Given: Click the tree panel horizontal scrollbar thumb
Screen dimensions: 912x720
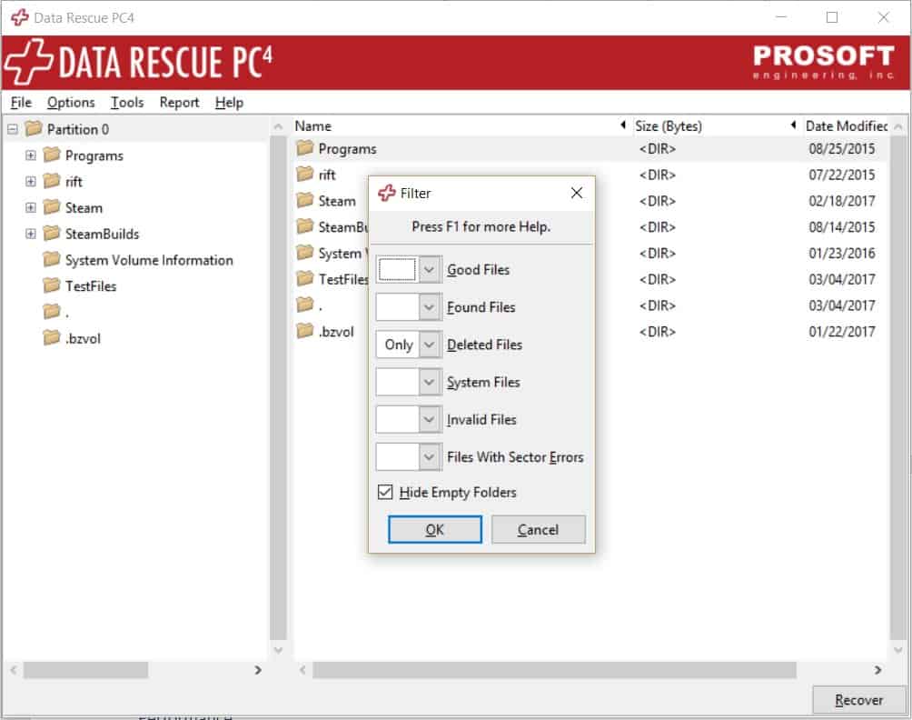Looking at the screenshot, I should point(85,669).
